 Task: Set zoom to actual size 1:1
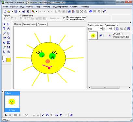[9, 47]
